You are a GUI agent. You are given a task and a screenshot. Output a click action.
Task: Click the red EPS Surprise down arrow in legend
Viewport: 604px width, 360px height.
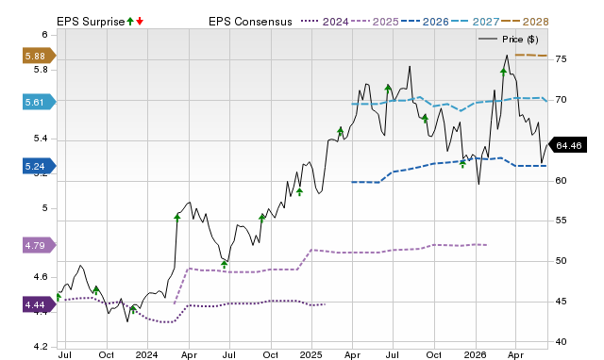click(x=140, y=21)
